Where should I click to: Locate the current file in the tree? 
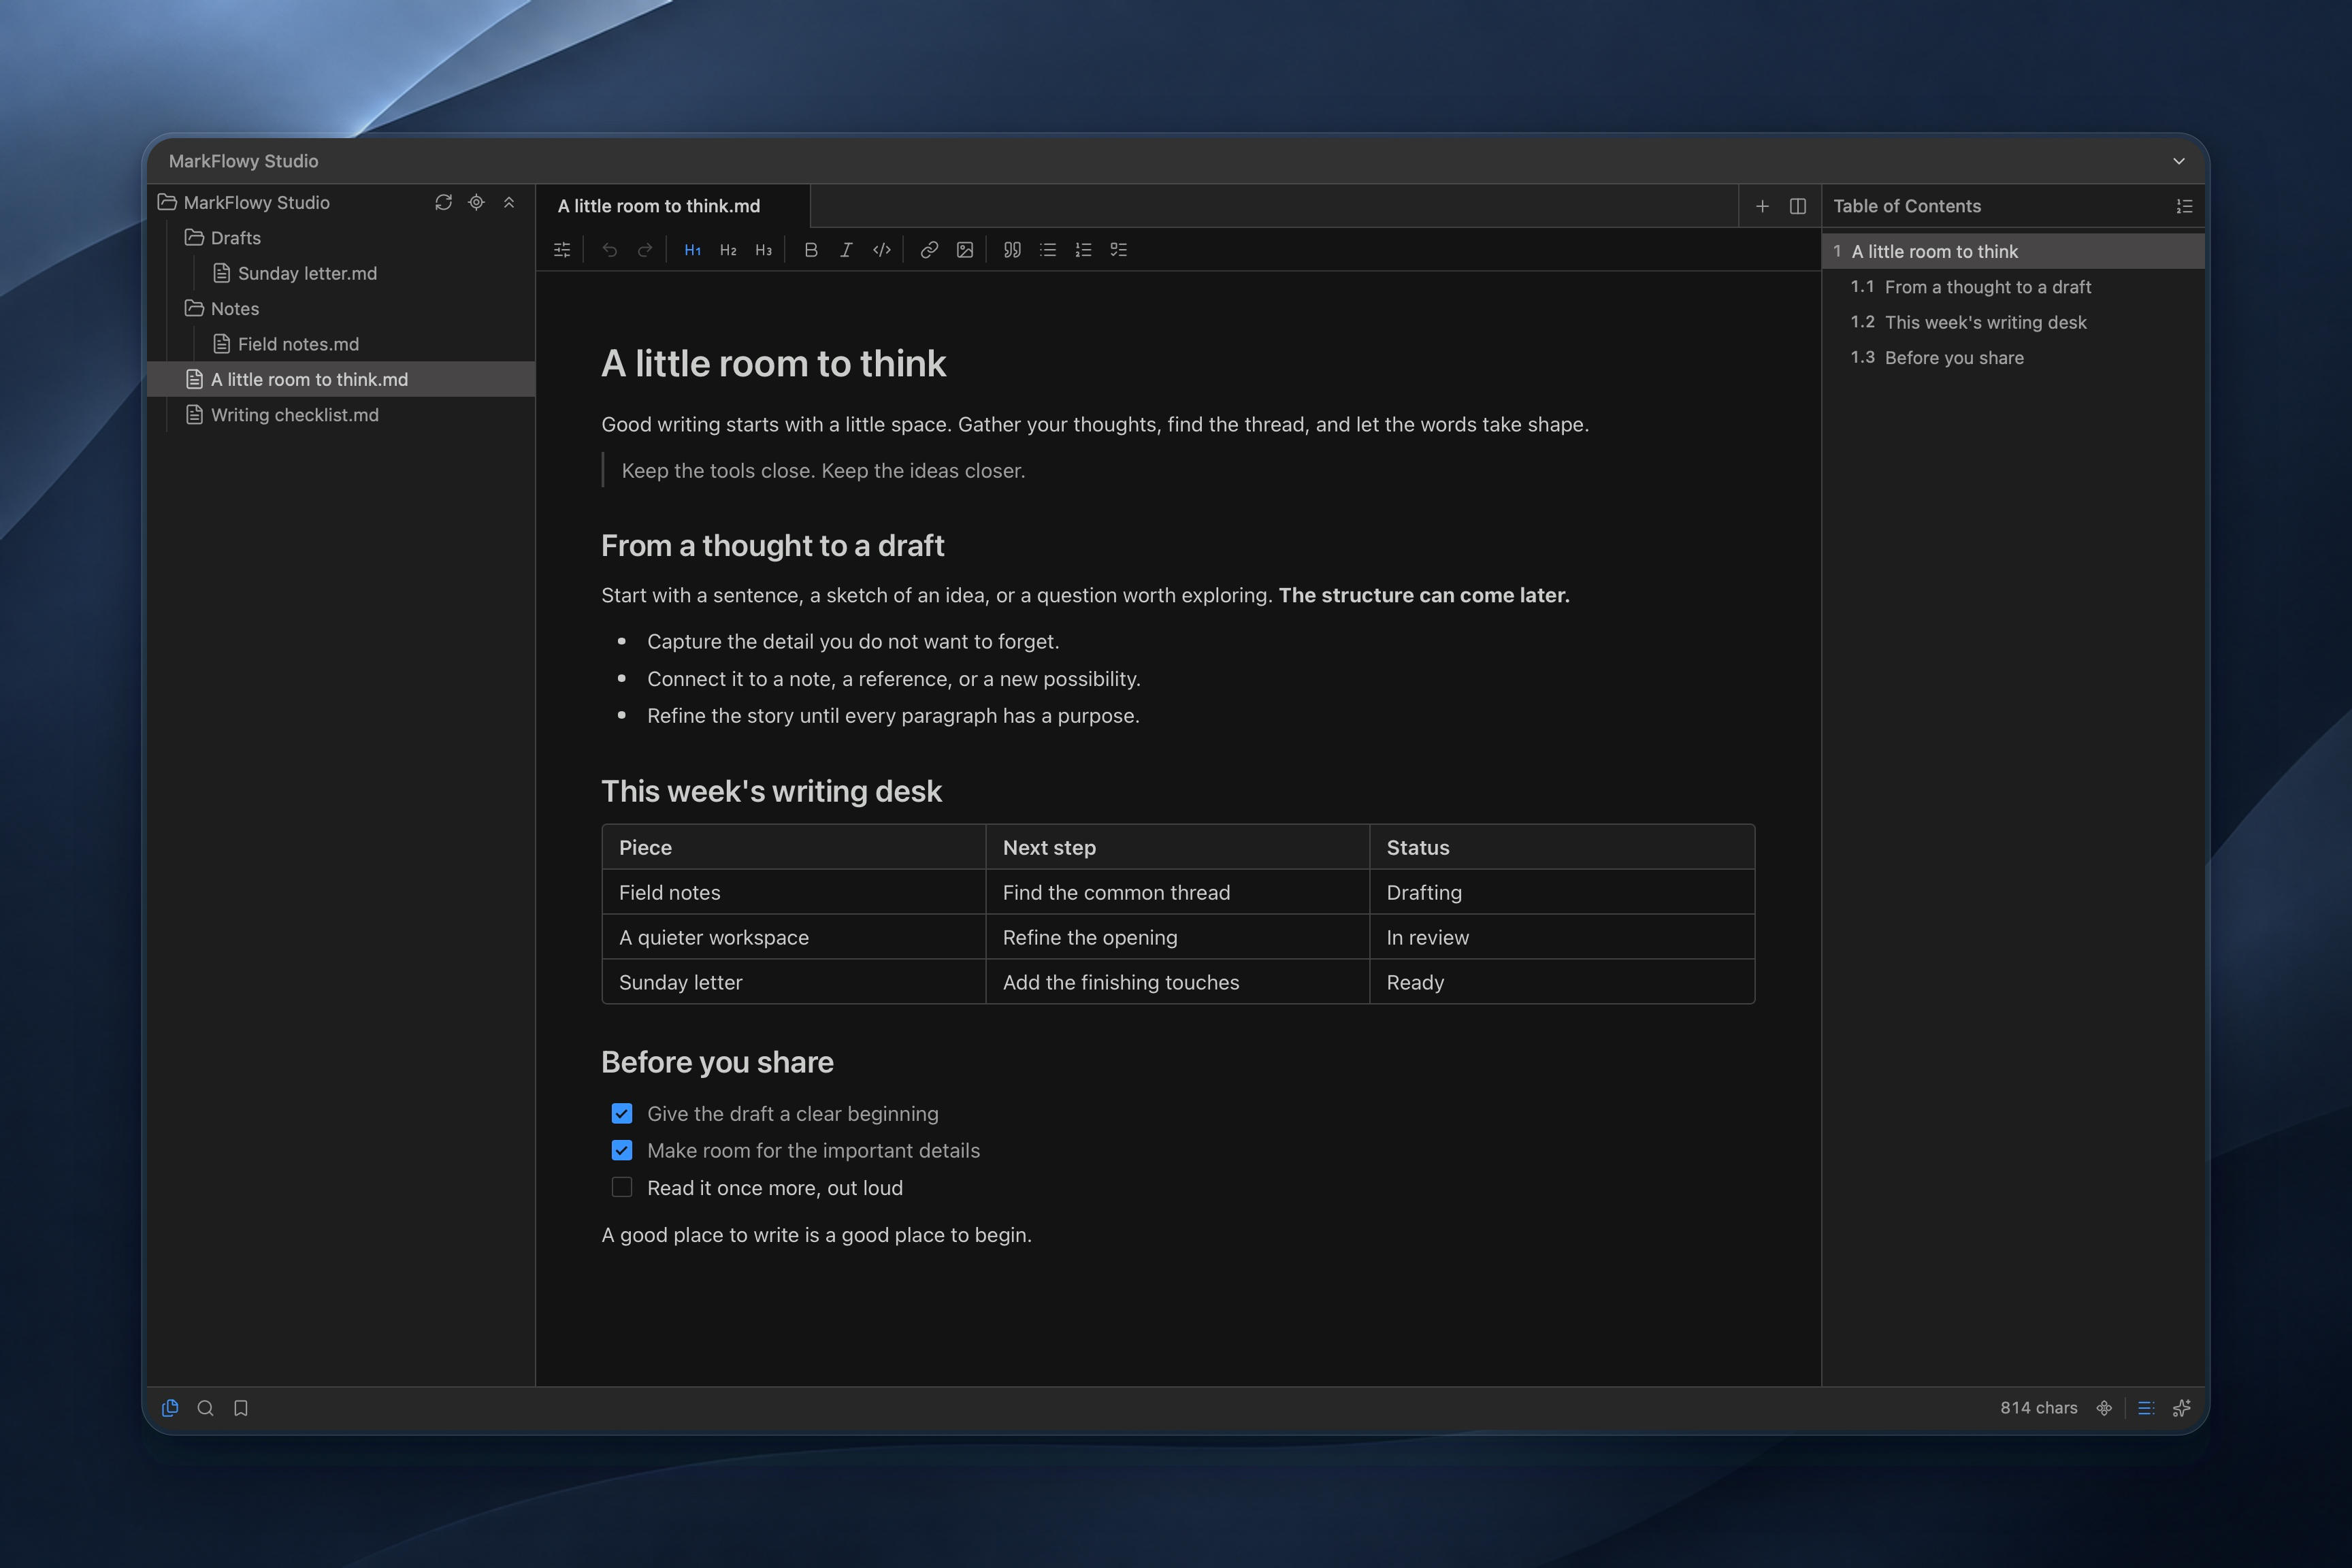(x=476, y=203)
